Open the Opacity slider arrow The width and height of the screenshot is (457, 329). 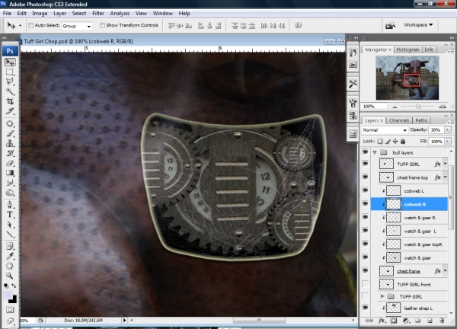pyautogui.click(x=447, y=130)
